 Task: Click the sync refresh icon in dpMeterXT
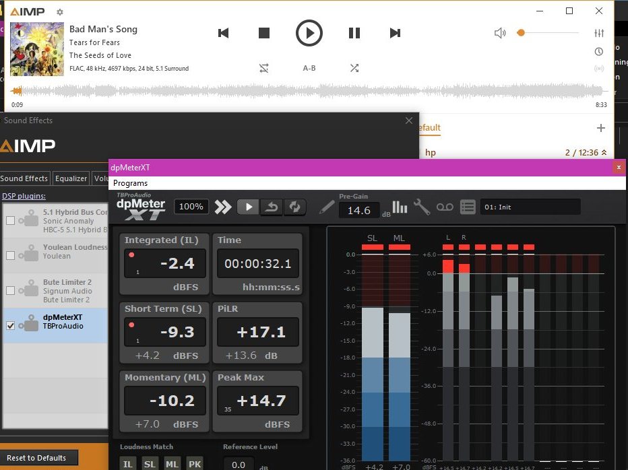tap(295, 207)
